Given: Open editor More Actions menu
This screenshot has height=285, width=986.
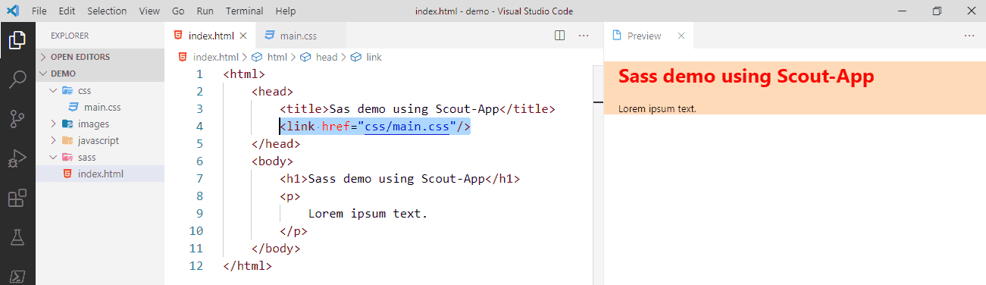Looking at the screenshot, I should (x=584, y=35).
